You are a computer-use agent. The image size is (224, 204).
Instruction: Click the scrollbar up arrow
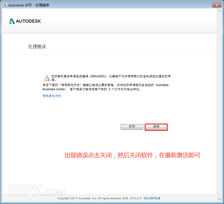coord(219,11)
